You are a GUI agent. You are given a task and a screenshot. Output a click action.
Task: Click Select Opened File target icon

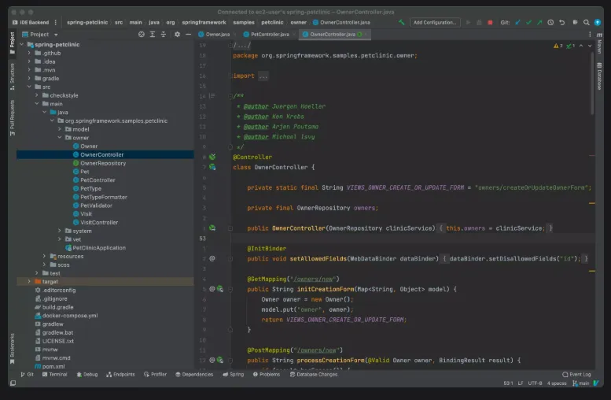(x=142, y=35)
